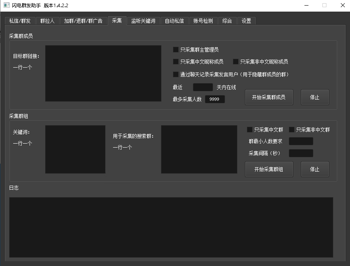
Task: Check the 只采集非中文群 checkbox
Action: point(292,130)
